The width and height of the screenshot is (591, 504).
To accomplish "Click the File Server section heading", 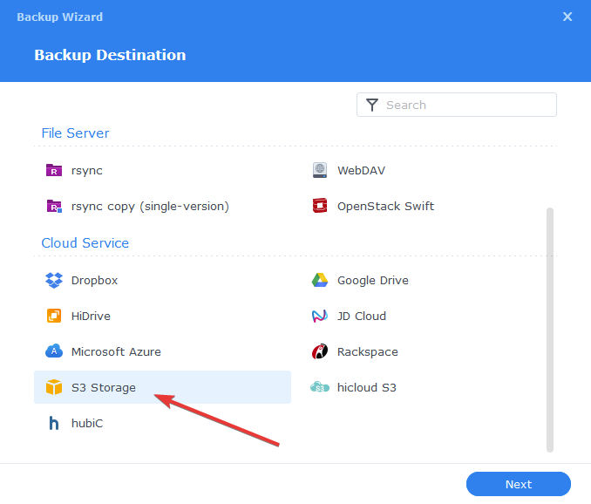I will click(75, 133).
